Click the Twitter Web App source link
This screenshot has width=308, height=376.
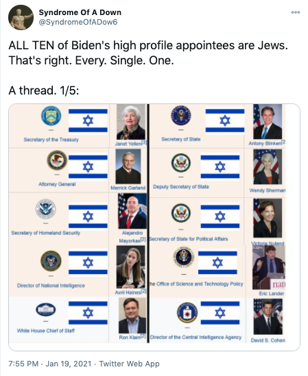pos(129,364)
